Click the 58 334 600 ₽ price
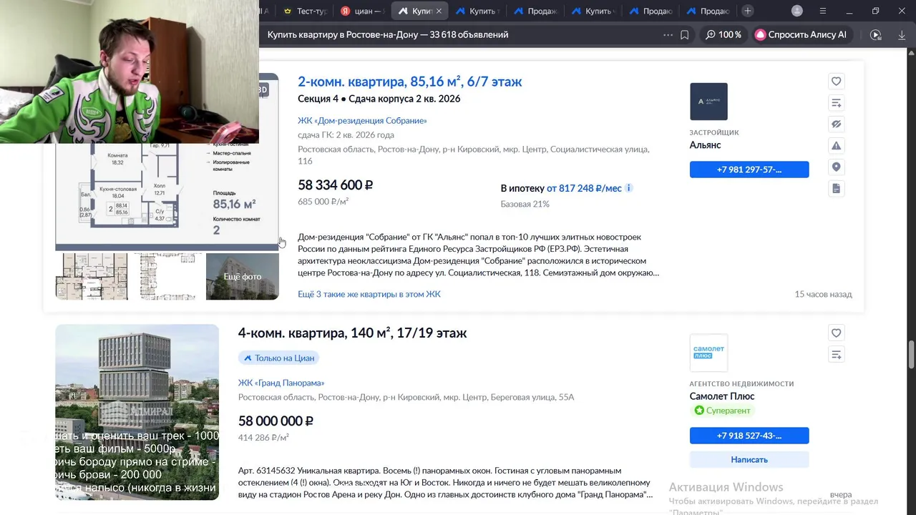916x515 pixels. tap(335, 185)
